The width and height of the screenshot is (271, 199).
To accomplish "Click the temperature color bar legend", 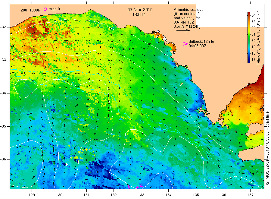I will pyautogui.click(x=249, y=37).
